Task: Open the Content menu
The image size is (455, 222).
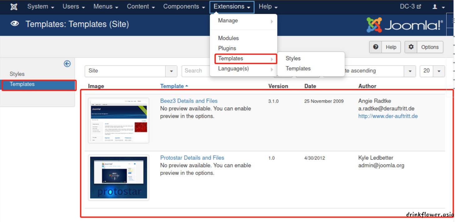Action: tap(141, 7)
